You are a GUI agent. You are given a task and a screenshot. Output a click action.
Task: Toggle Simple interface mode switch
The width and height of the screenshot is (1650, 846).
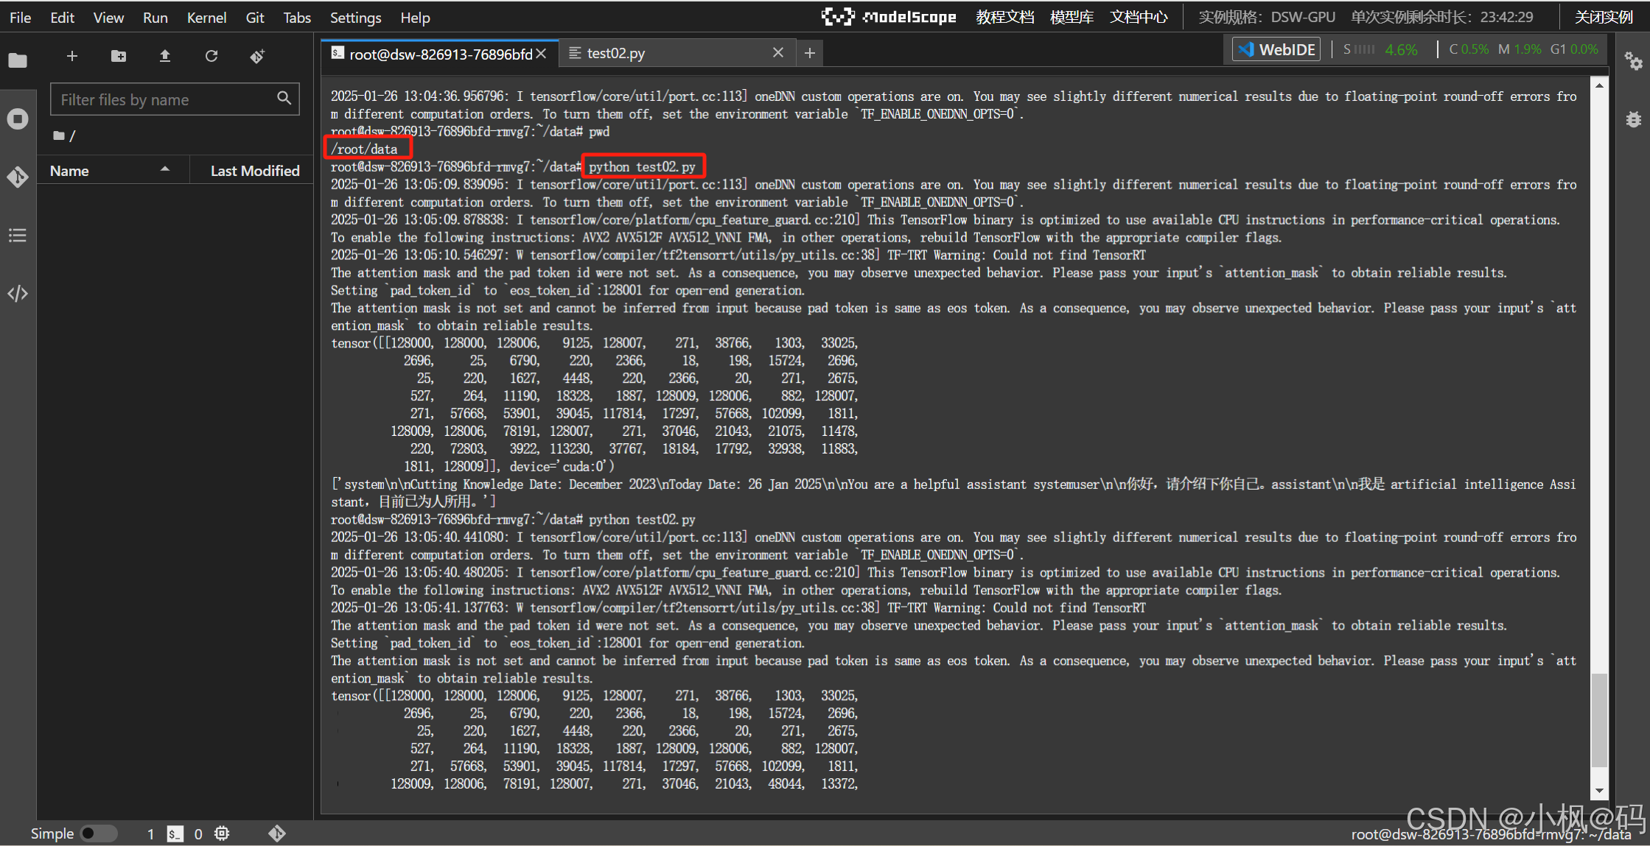click(x=98, y=833)
